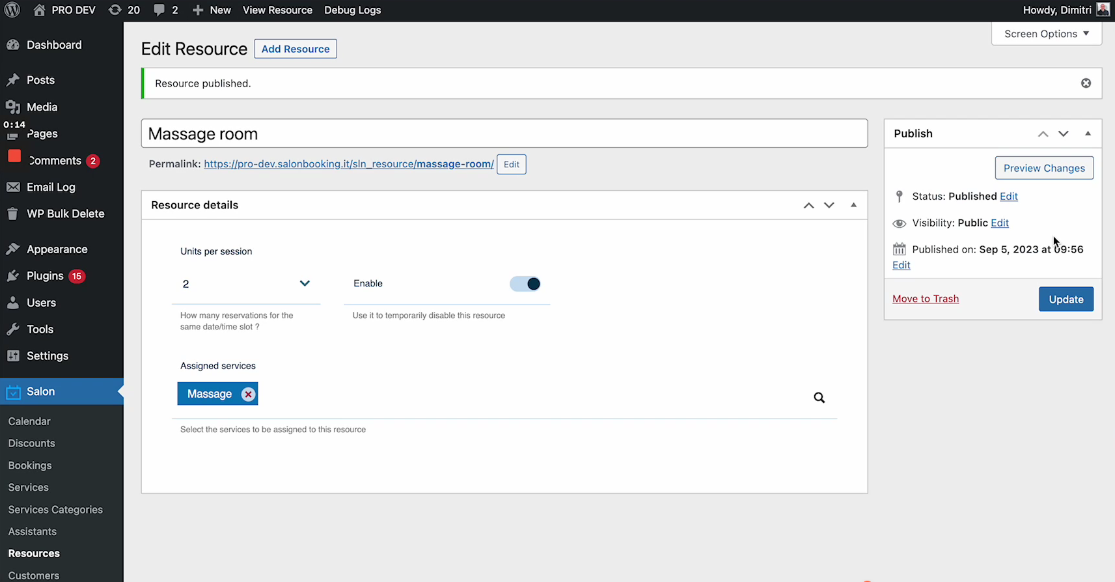Collapse the Publish panel

(x=1088, y=133)
